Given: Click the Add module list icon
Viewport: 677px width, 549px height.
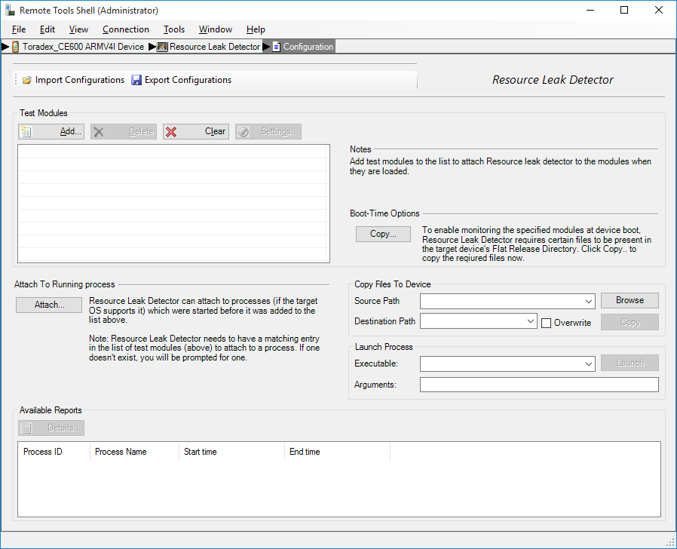Looking at the screenshot, I should tap(26, 132).
